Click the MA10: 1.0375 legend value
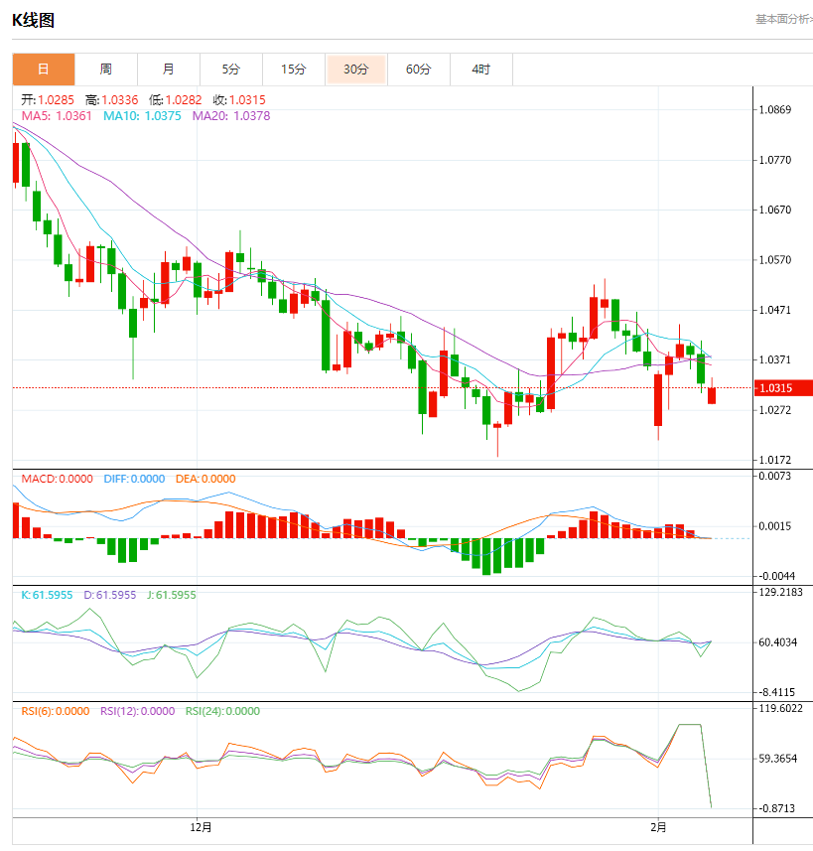The width and height of the screenshot is (813, 851). [x=142, y=116]
